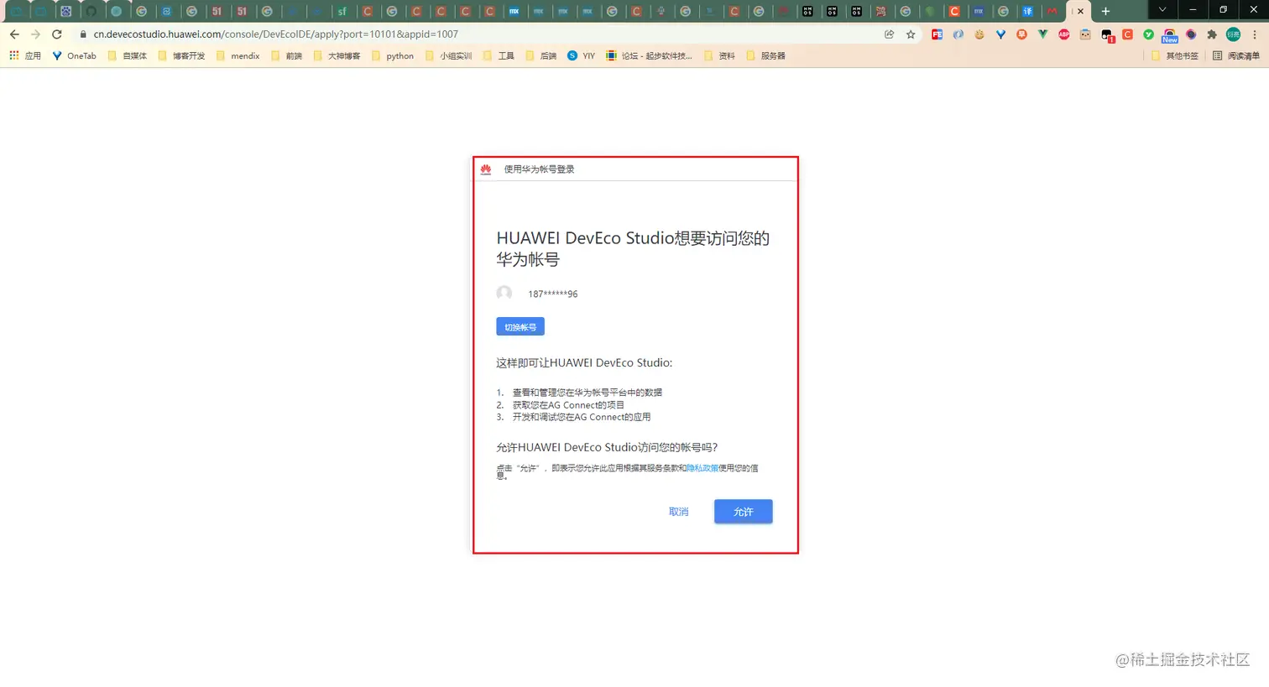The image size is (1269, 687).
Task: Switch to the Baidu paw tab
Action: point(65,11)
